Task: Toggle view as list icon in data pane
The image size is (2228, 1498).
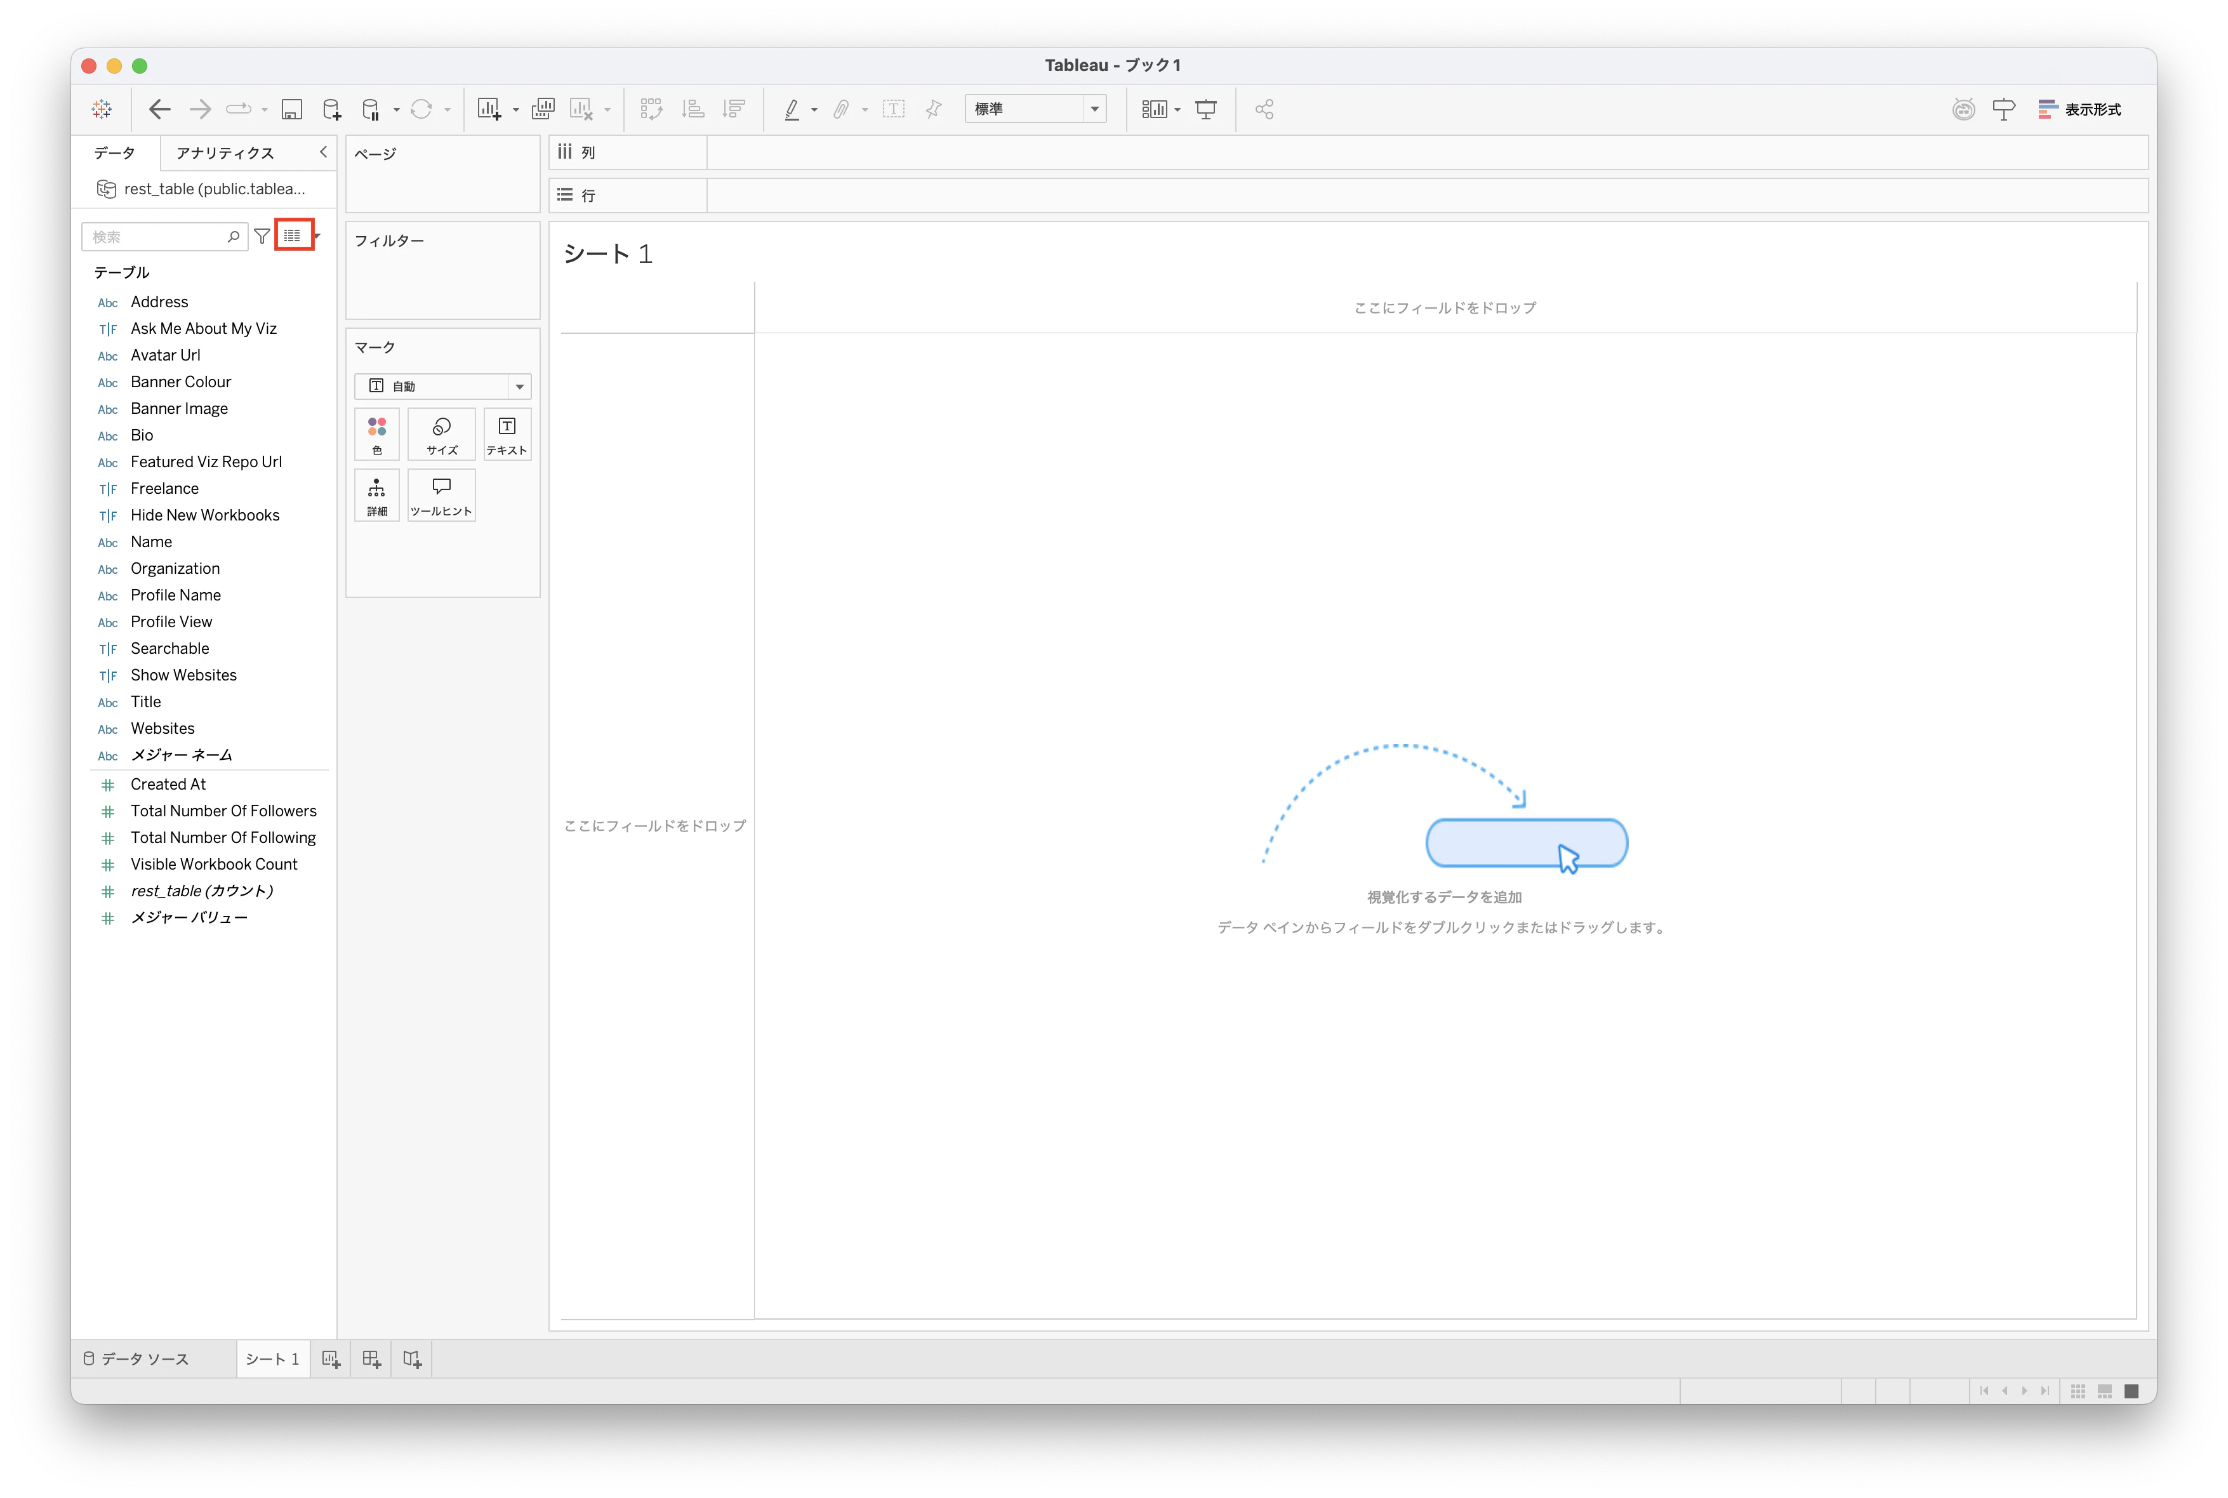Action: point(293,236)
